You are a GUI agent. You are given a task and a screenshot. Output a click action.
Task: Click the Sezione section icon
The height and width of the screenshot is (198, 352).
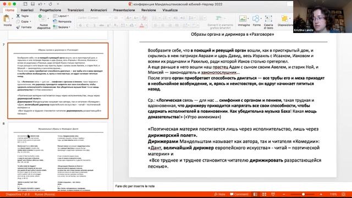coord(55,27)
